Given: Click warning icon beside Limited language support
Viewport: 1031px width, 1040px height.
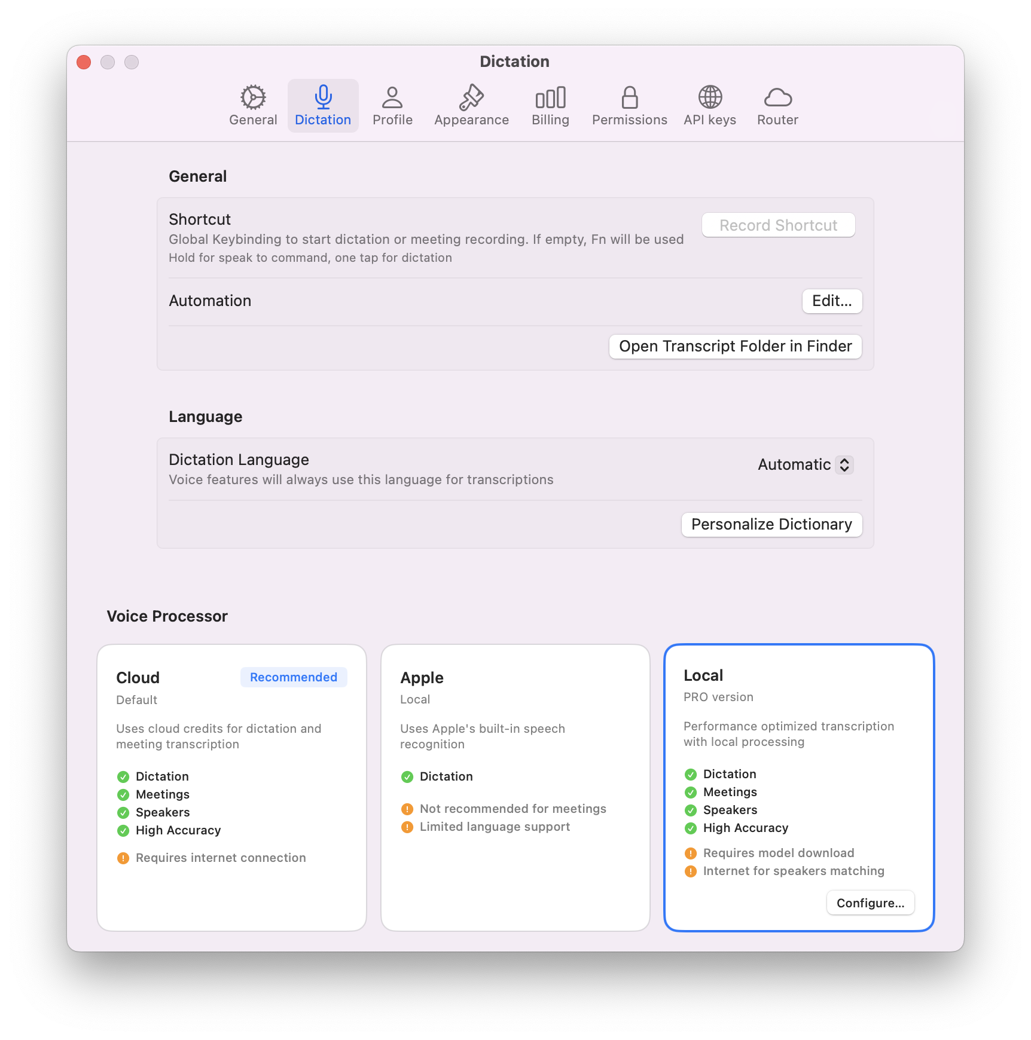Looking at the screenshot, I should (407, 827).
